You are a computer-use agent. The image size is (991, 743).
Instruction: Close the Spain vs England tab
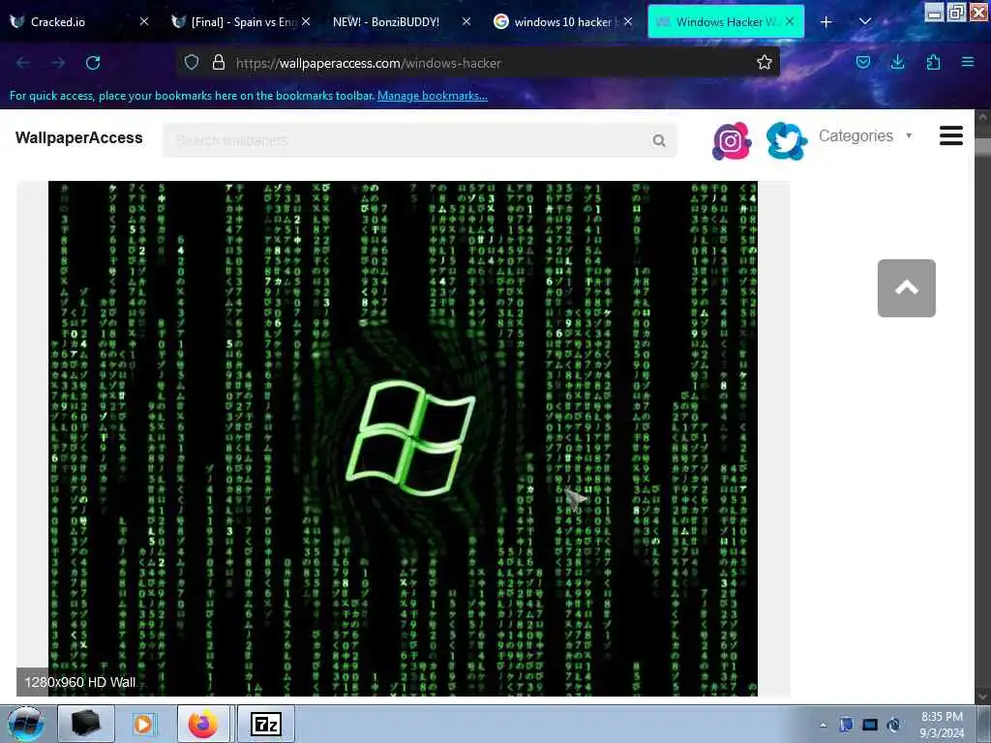tap(306, 21)
